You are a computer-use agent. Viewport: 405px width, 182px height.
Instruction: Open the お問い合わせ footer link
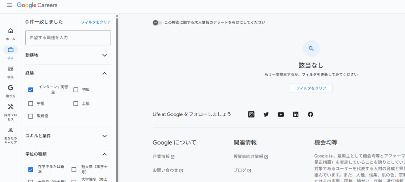tap(168, 170)
